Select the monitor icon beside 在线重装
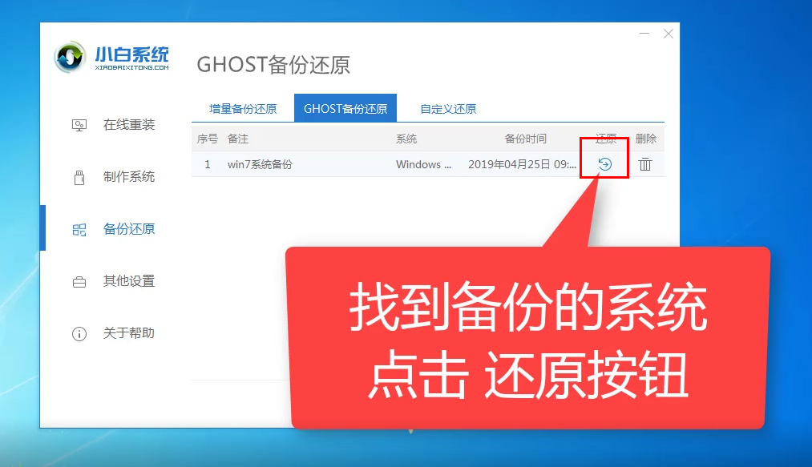Viewport: 812px width, 467px height. click(x=79, y=124)
